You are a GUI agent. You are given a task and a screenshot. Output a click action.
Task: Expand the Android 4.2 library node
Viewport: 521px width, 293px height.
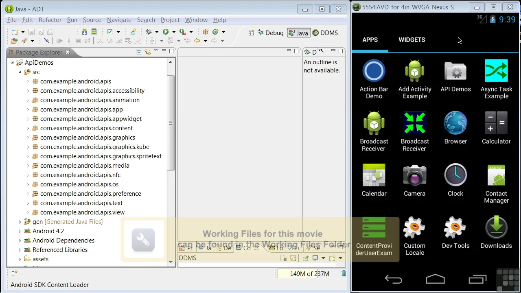click(x=20, y=231)
